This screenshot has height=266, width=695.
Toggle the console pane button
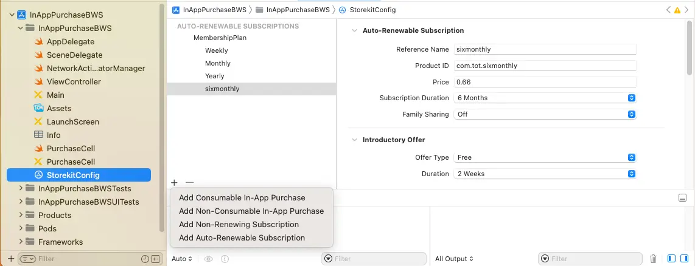[x=684, y=259]
